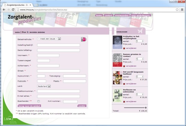Remove Vrijbuiter in het verpleeghuis via red cross
186x126 pixels.
[x=124, y=48]
